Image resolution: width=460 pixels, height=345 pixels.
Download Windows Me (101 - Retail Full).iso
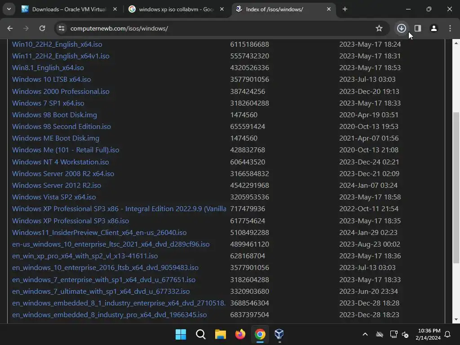(x=66, y=150)
